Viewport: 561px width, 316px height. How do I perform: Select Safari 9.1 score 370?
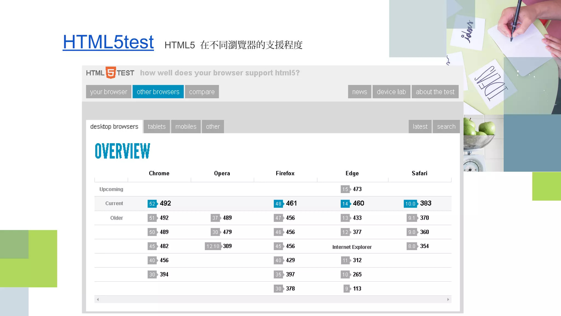(x=418, y=218)
